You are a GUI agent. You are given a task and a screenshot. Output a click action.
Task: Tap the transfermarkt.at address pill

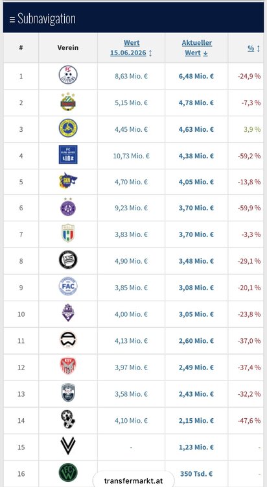(x=133, y=481)
